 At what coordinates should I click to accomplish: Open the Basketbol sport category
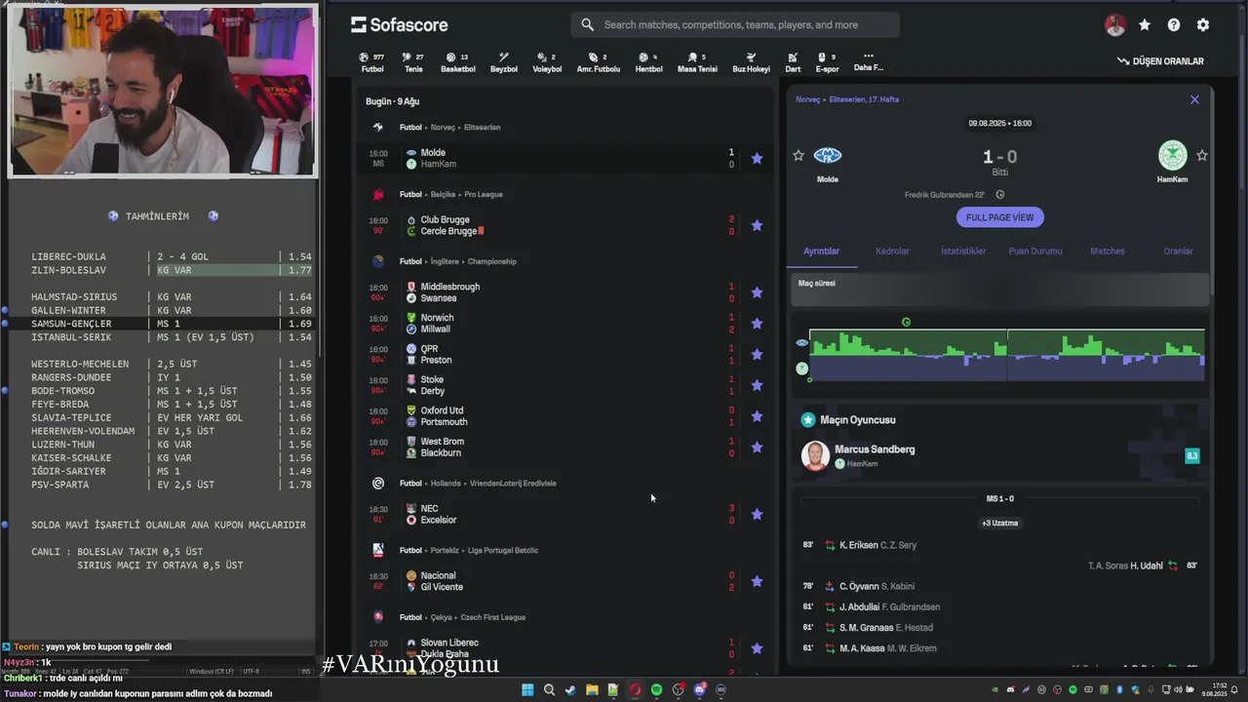click(457, 62)
